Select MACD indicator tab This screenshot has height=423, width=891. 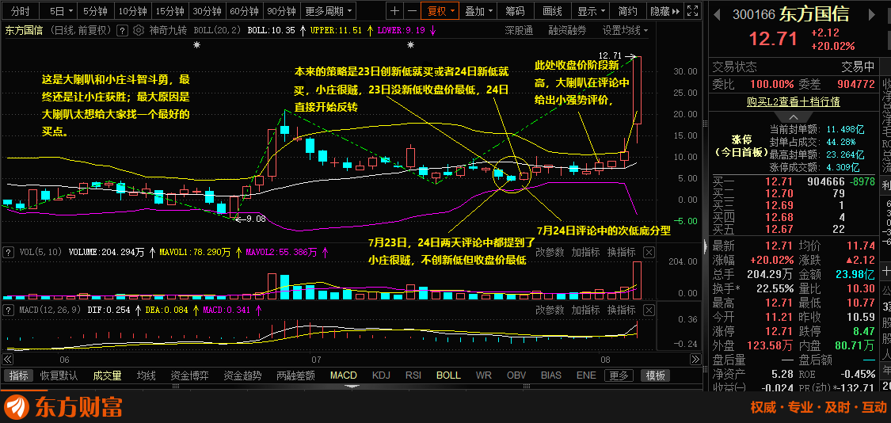click(x=343, y=375)
